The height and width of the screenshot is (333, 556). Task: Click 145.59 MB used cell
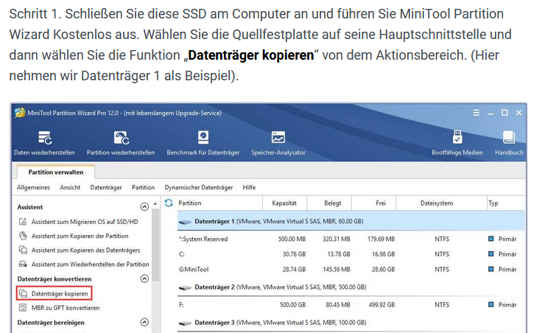336,269
